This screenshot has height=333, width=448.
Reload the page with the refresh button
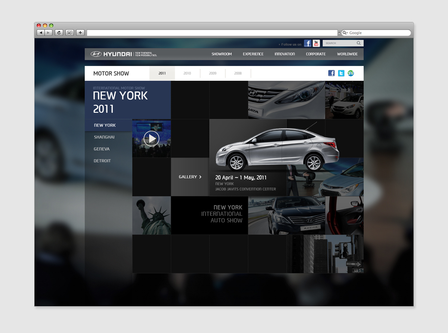pos(59,33)
